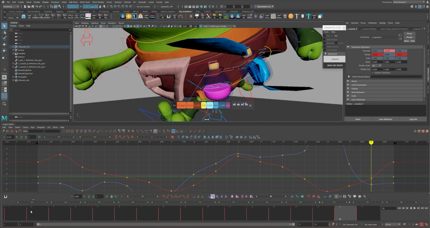The image size is (430, 228).
Task: Close the body-part picker bar with X
Action: [250, 105]
